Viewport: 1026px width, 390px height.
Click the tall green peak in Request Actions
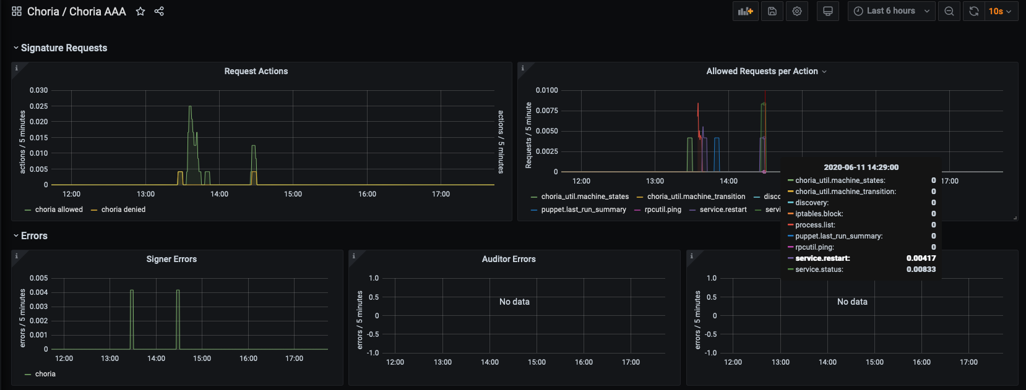tap(190, 108)
